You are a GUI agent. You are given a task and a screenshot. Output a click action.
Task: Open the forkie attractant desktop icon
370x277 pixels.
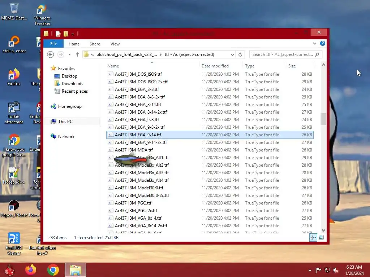(14, 113)
